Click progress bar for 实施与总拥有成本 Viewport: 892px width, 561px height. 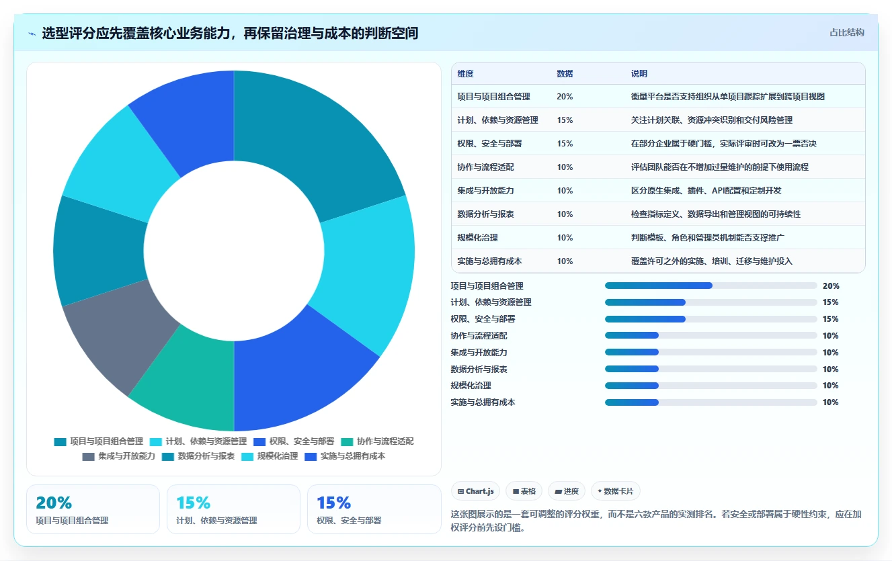(711, 402)
